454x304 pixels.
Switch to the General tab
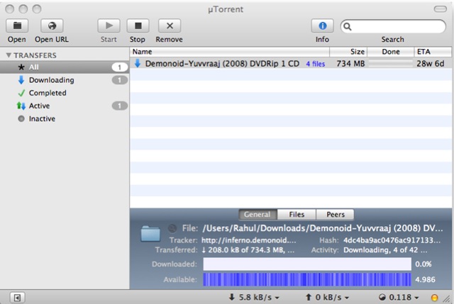[x=258, y=214]
